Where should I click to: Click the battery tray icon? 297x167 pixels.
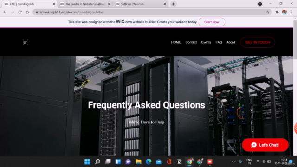269,161
